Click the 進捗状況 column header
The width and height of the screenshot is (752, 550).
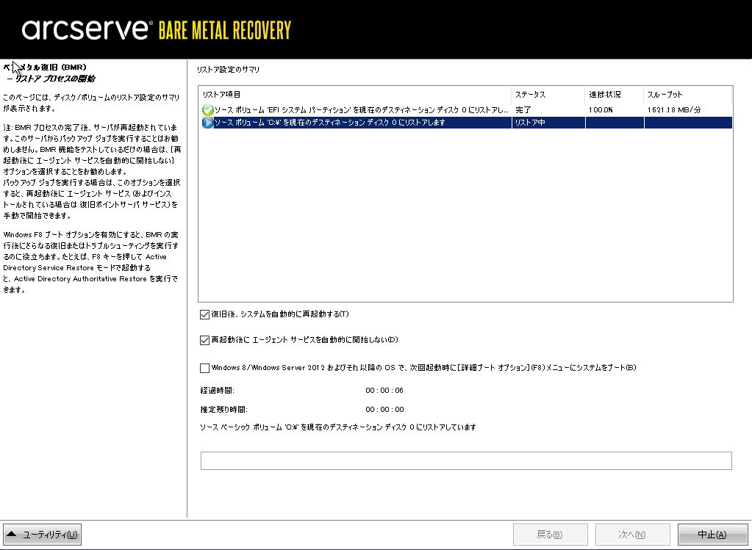click(615, 95)
